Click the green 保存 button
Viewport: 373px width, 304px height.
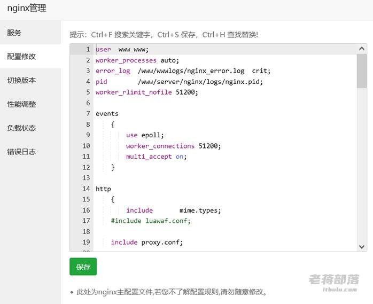(x=83, y=267)
